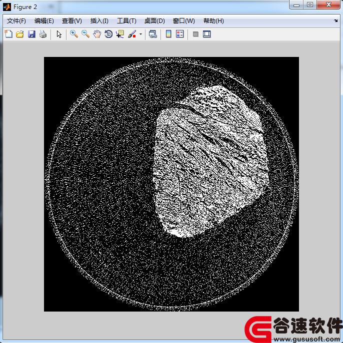The height and width of the screenshot is (343, 343).
Task: Enable the Rotate 3D tool
Action: click(x=108, y=34)
